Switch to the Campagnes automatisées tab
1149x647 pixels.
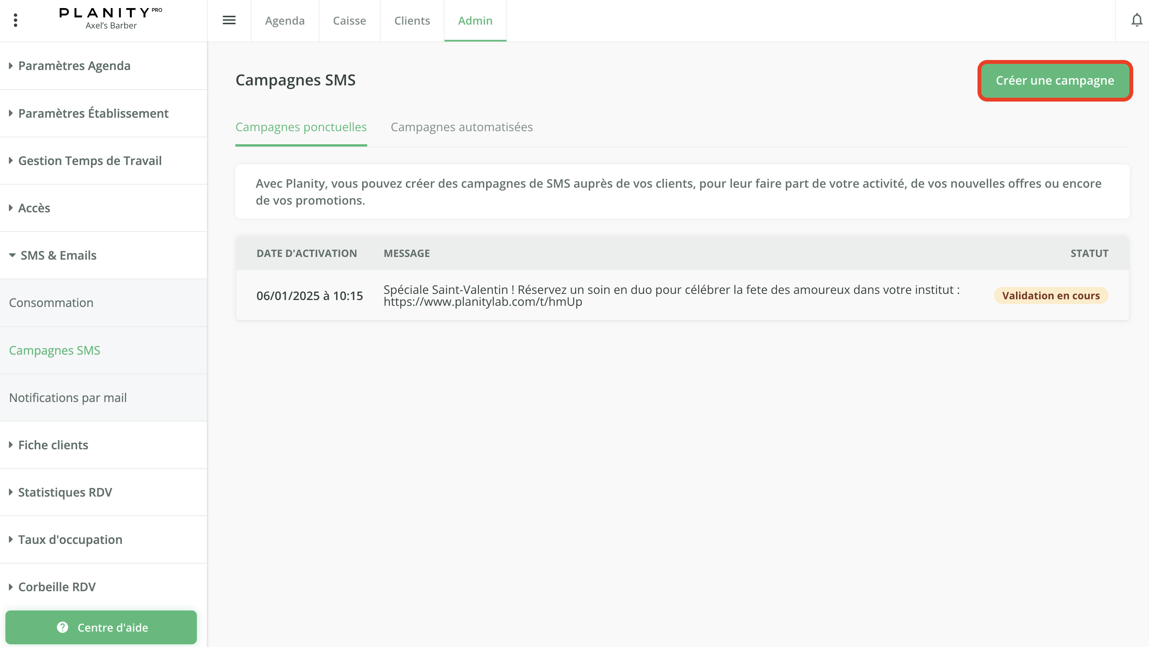coord(462,127)
